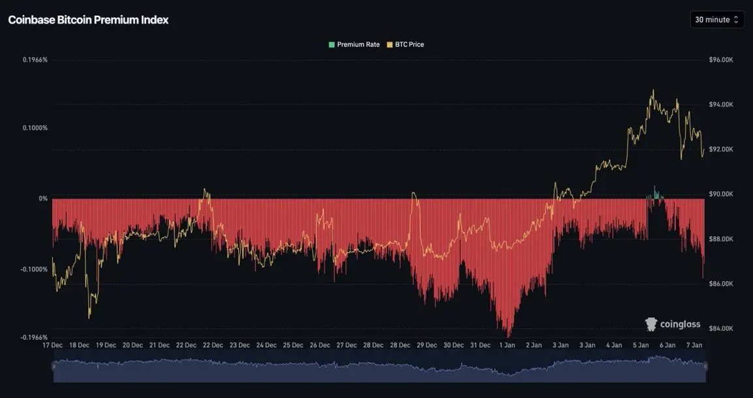Click the 4 Jan date label
This screenshot has width=753, height=398.
(614, 345)
